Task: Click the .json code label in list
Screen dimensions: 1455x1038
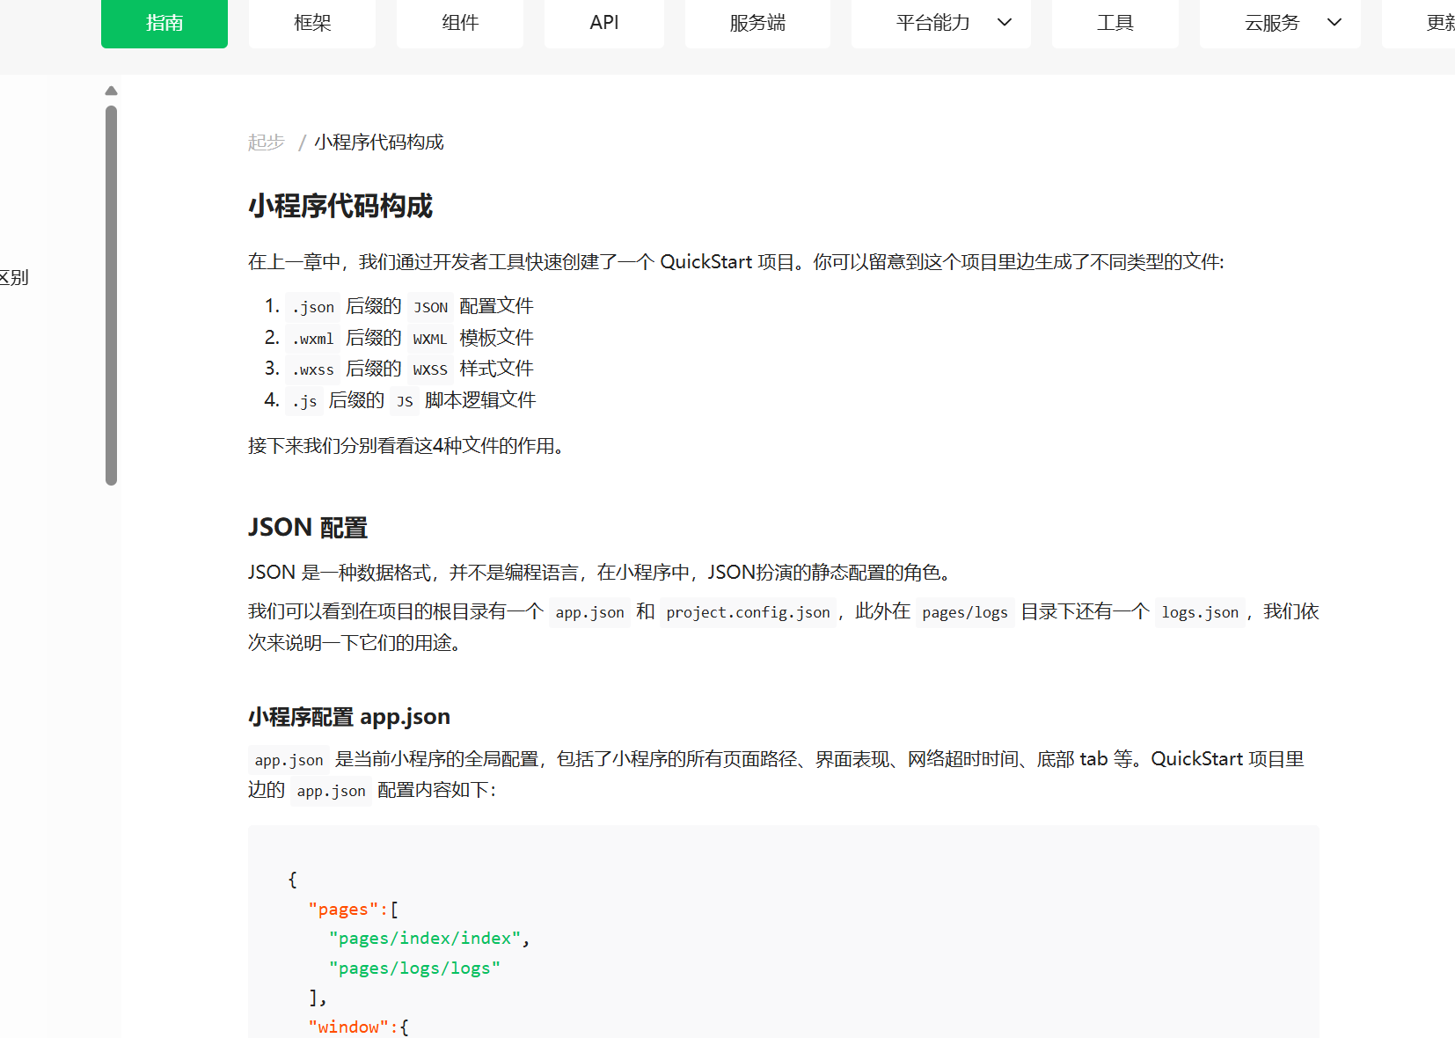Action: click(313, 307)
